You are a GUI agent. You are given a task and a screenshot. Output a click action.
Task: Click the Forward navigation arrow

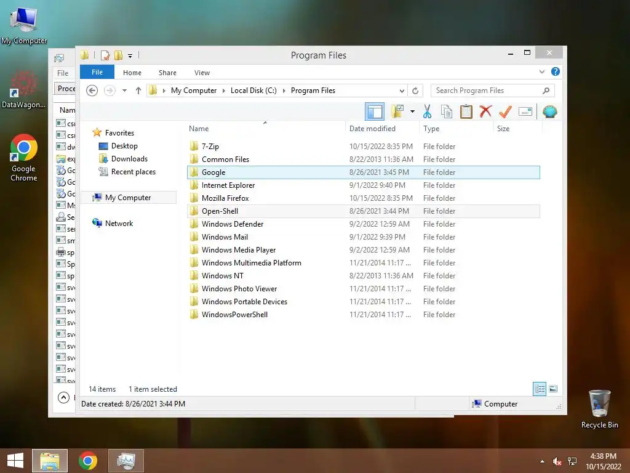pyautogui.click(x=110, y=91)
